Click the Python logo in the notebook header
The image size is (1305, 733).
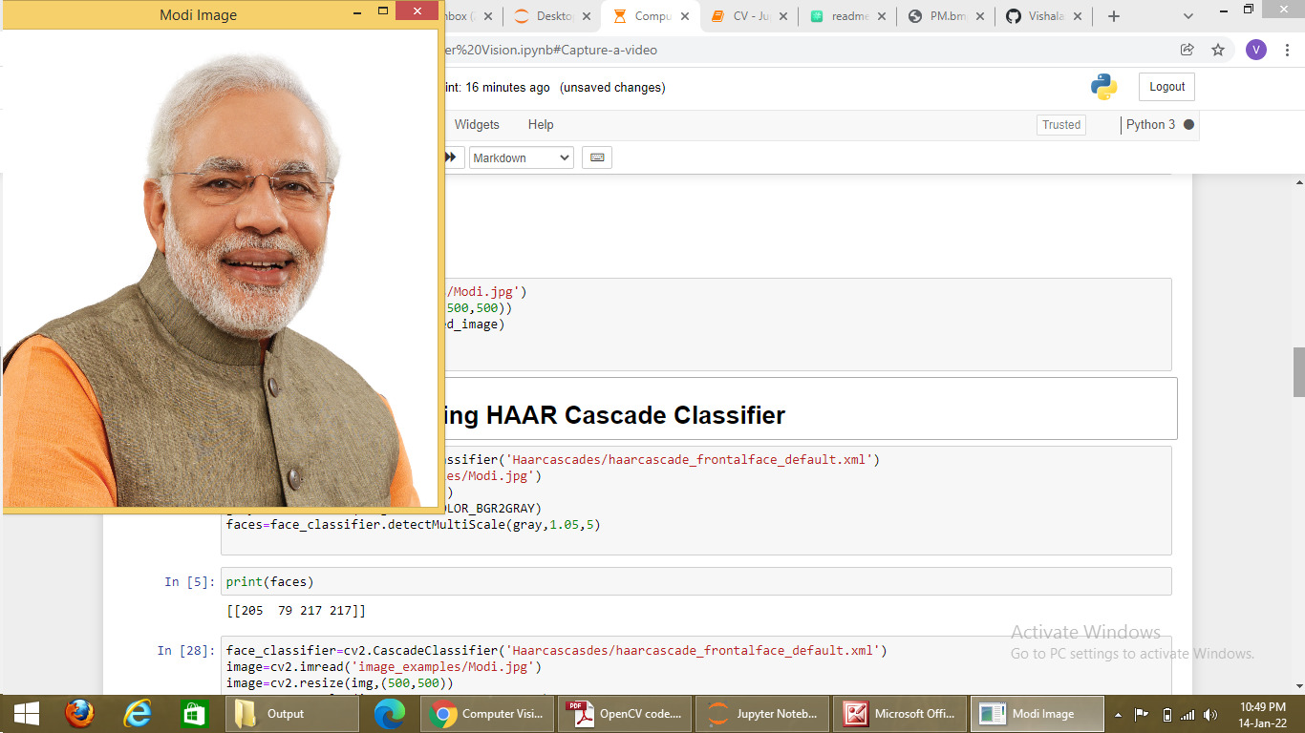(x=1103, y=86)
